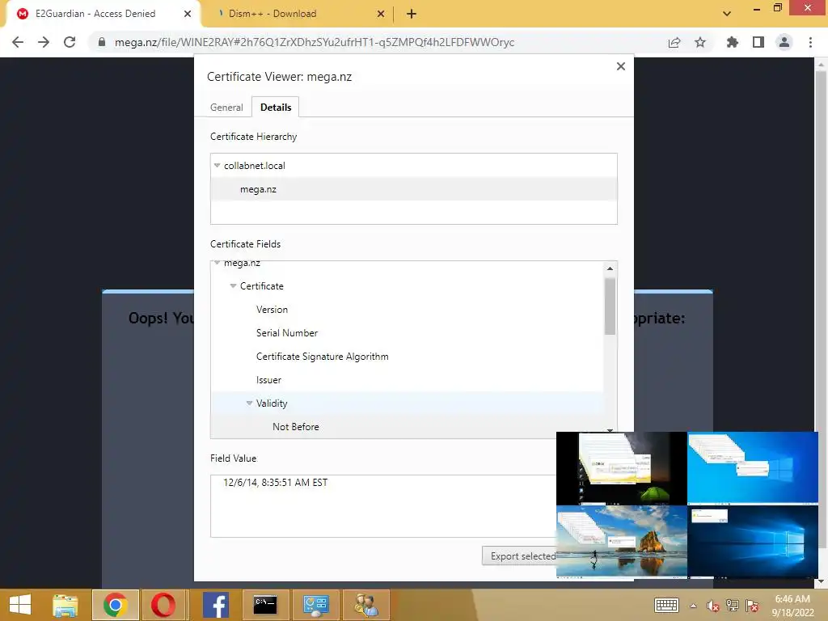Click the Certificate Fields scrollbar thumb
828x621 pixels.
tap(610, 306)
